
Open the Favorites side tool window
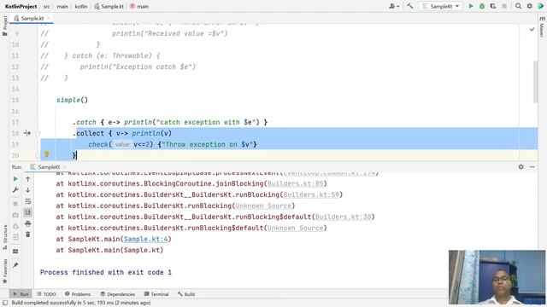(5, 271)
